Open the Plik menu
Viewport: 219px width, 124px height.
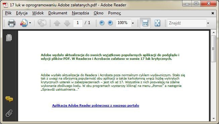click(8, 13)
